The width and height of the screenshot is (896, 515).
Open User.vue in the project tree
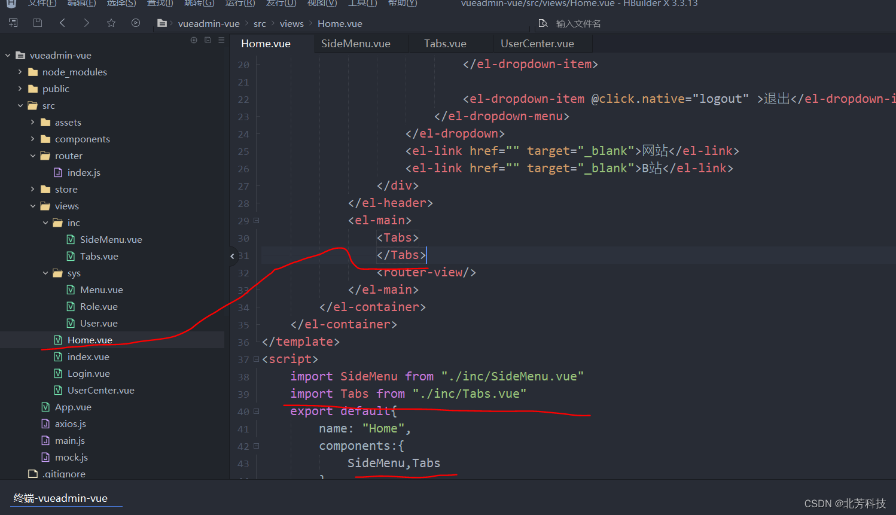[99, 323]
